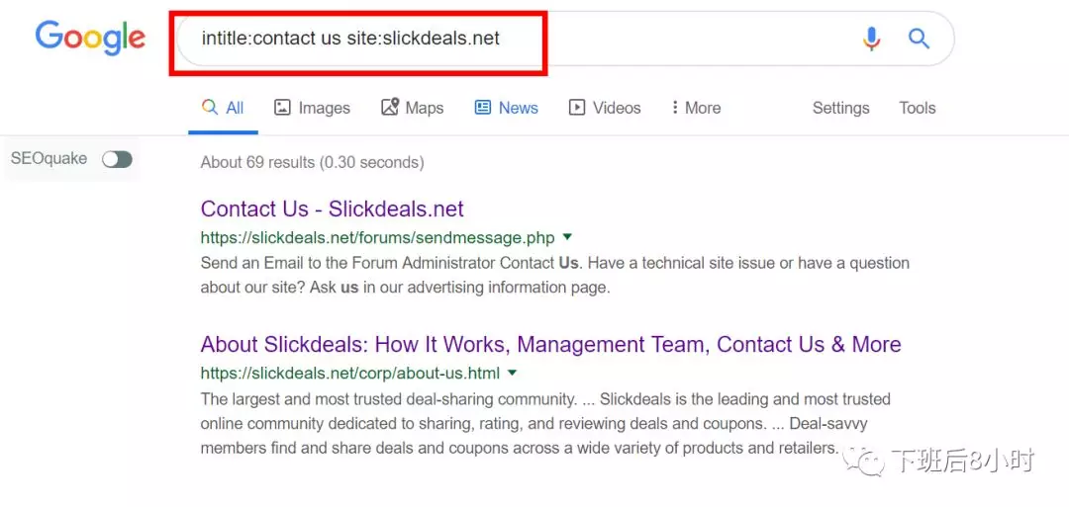Switch to the Images tab
This screenshot has height=507, width=1069.
coord(312,108)
